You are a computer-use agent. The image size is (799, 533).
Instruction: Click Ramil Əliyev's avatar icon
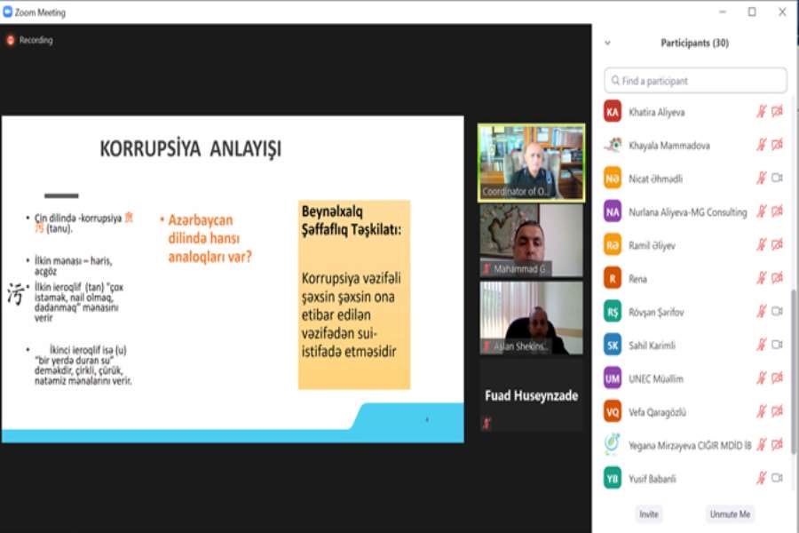click(x=613, y=245)
